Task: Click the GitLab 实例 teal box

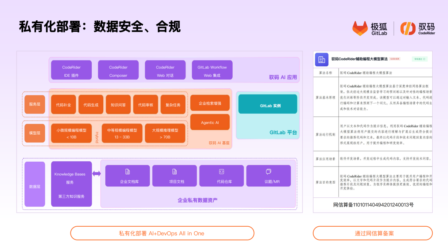Action: point(268,104)
